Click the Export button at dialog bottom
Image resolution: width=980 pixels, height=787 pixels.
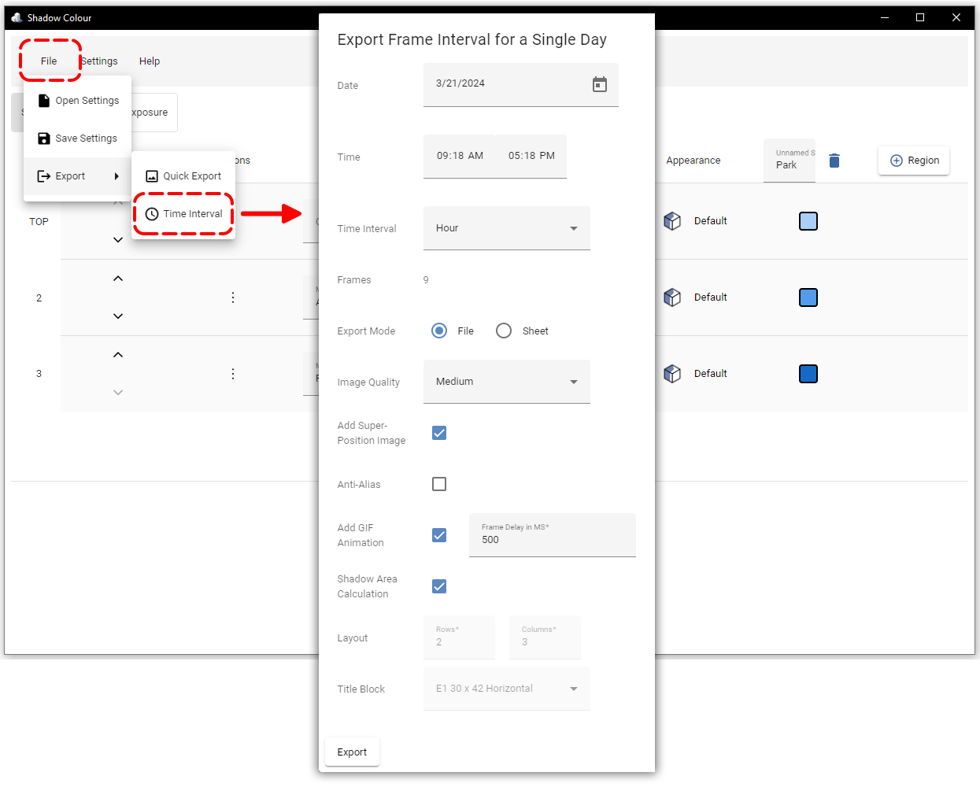pyautogui.click(x=352, y=752)
